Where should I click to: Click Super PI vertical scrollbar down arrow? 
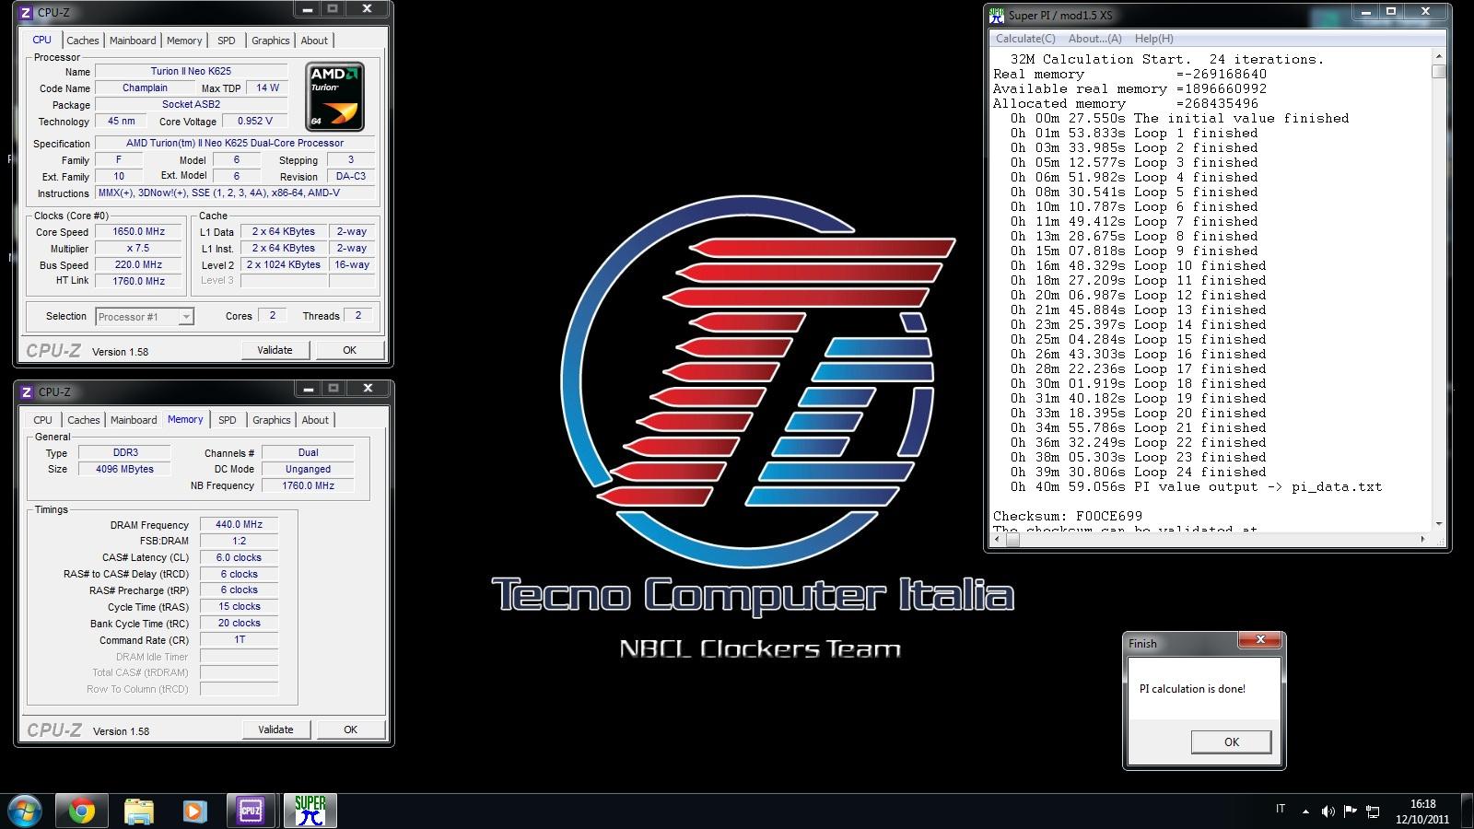pos(1439,524)
